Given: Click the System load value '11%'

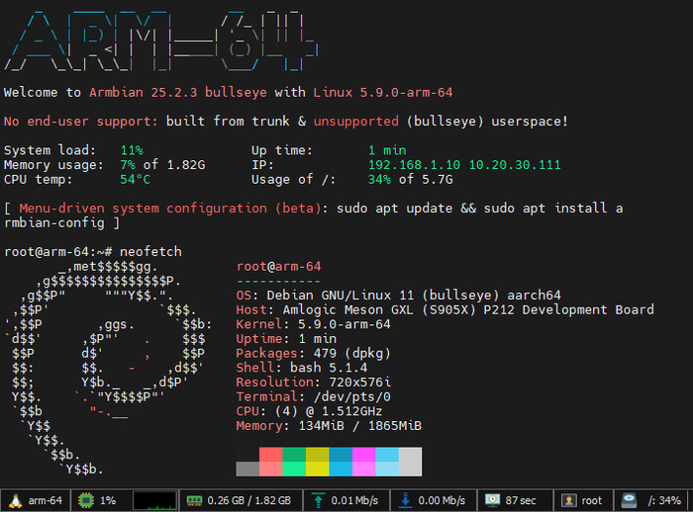Looking at the screenshot, I should [x=132, y=150].
